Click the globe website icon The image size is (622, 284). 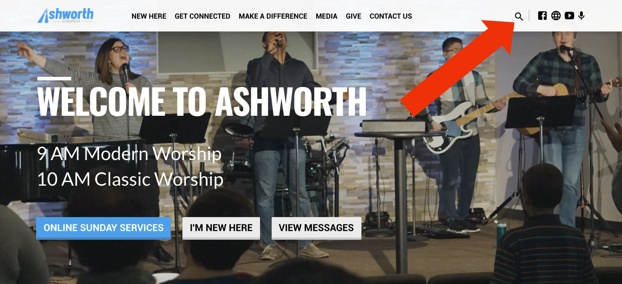tap(556, 16)
